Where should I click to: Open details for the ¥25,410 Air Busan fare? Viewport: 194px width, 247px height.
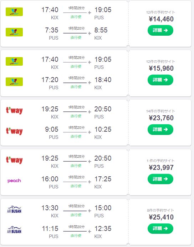coord(160,228)
